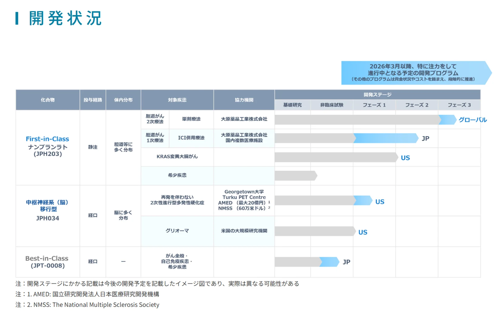Screen dimensions: 494x312
Task: Click the グリオーマ gray progress bar
Action: coord(315,231)
